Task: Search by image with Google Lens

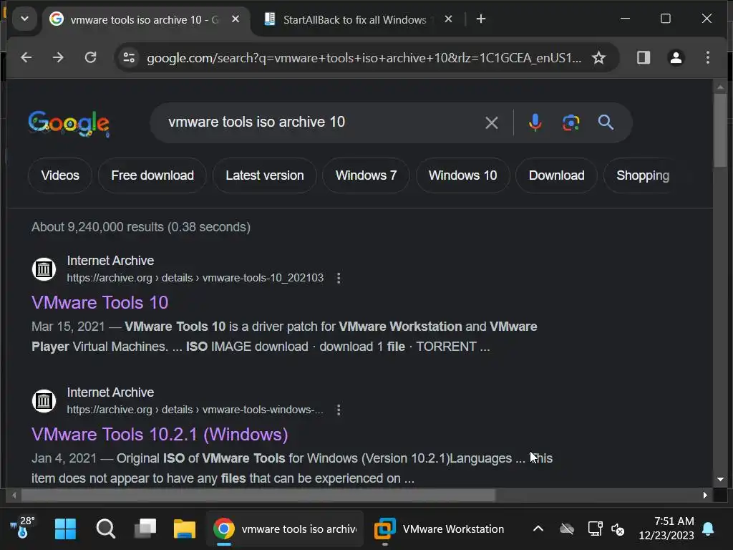Action: [571, 122]
